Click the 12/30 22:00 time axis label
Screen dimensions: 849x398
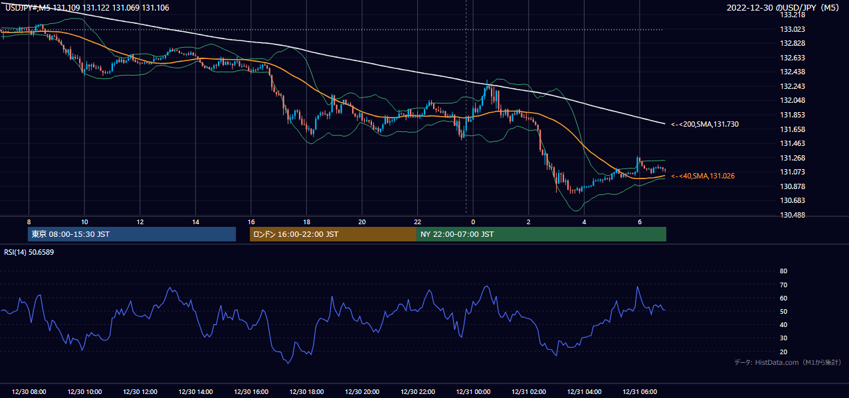click(x=417, y=392)
